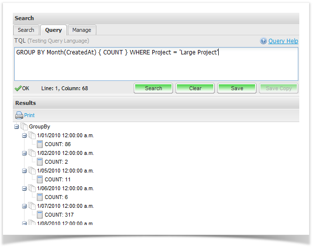The height and width of the screenshot is (249, 316).
Task: Click the green OK checkmark status icon
Action: pyautogui.click(x=18, y=88)
